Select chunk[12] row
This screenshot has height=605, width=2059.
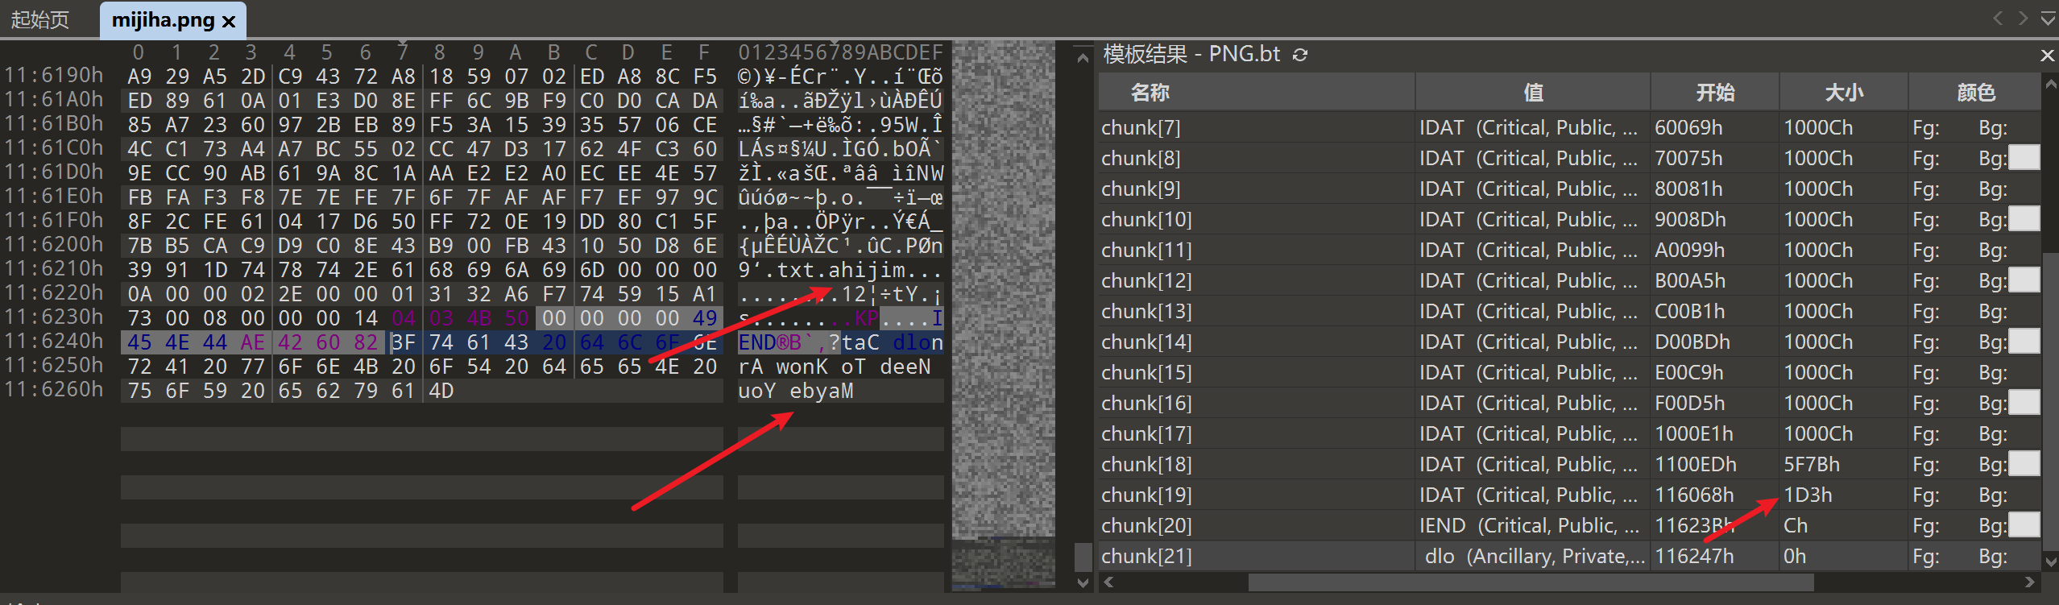click(1569, 280)
